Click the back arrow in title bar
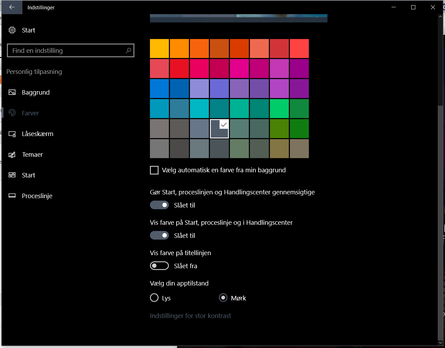445x348 pixels. tap(12, 7)
